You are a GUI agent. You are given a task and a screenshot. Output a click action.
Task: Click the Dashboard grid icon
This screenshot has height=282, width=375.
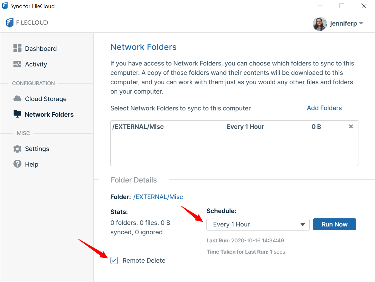click(17, 48)
